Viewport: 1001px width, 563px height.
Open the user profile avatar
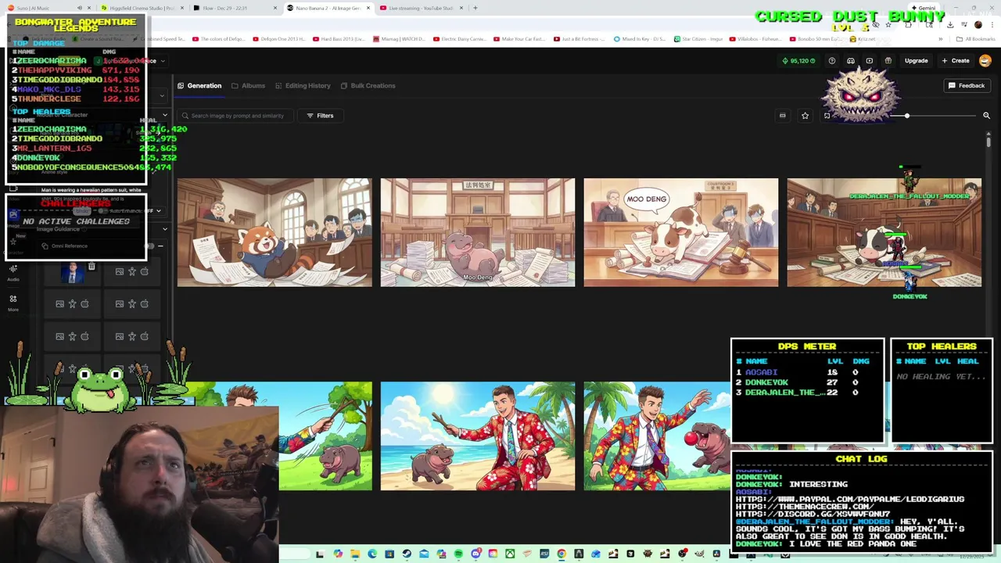pyautogui.click(x=985, y=61)
